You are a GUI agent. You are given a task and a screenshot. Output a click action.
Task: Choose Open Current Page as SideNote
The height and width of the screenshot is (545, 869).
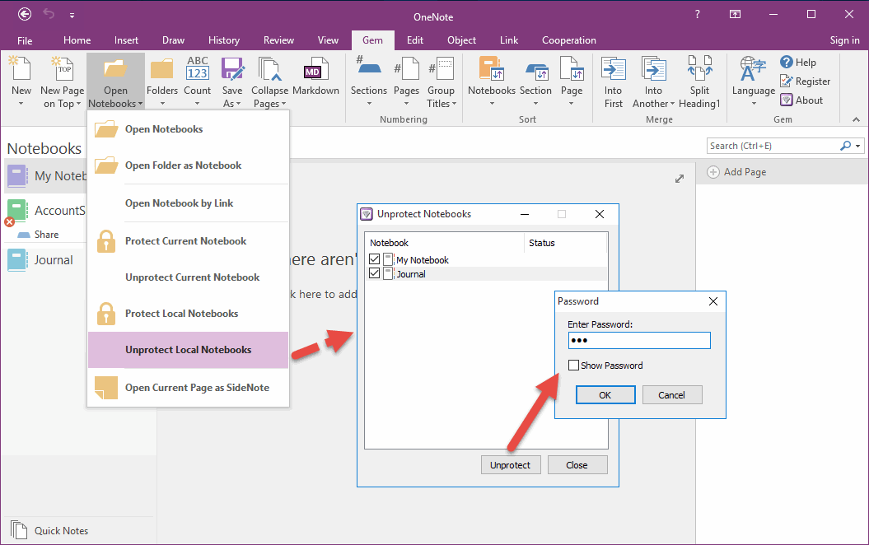[x=188, y=388]
